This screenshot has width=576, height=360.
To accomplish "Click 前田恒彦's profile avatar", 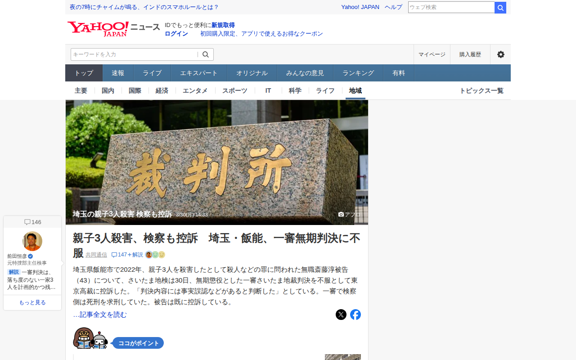I will click(32, 241).
